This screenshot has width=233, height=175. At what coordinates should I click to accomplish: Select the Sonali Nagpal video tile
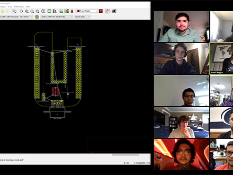221,59
